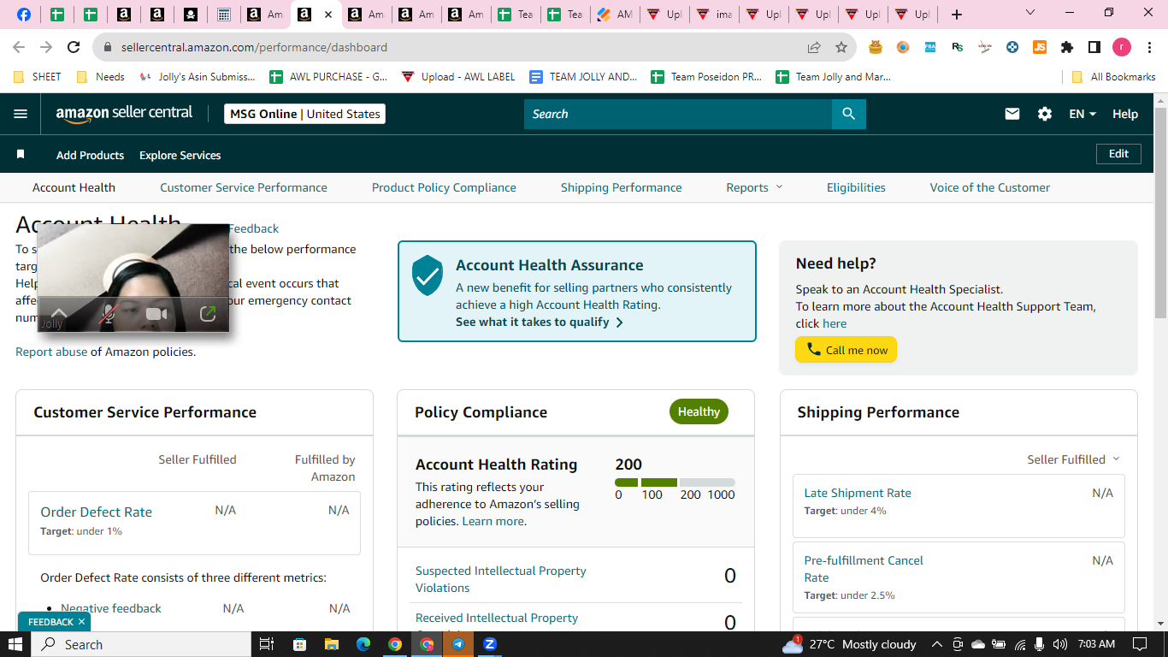
Task: Open the tab search chevron
Action: [1030, 13]
